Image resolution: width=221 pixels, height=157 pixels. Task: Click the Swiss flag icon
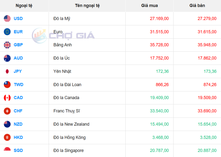(7, 111)
